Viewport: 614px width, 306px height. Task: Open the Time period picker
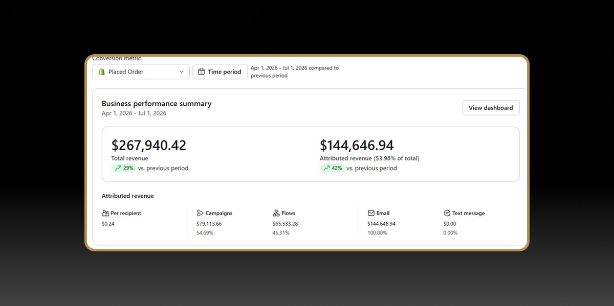pyautogui.click(x=220, y=72)
